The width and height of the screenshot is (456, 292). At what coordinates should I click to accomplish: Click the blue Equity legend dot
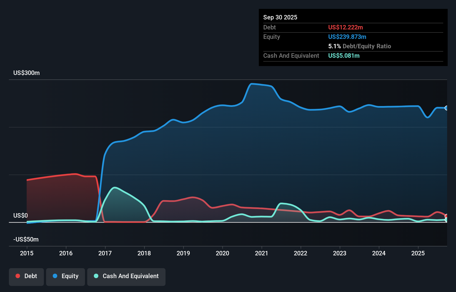click(x=55, y=276)
